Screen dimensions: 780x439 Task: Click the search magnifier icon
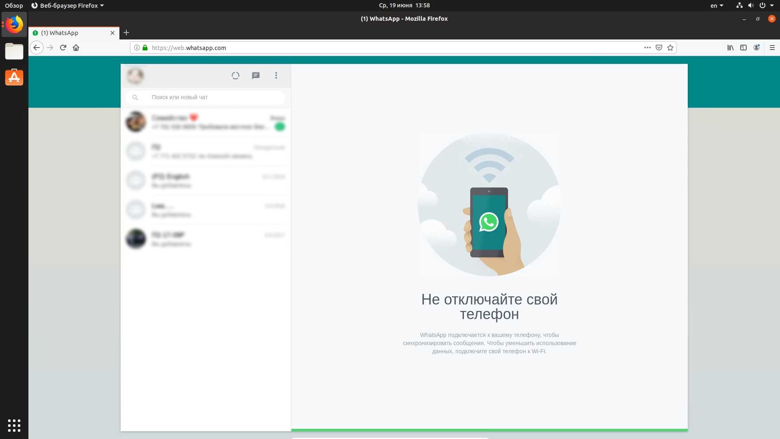[x=135, y=97]
